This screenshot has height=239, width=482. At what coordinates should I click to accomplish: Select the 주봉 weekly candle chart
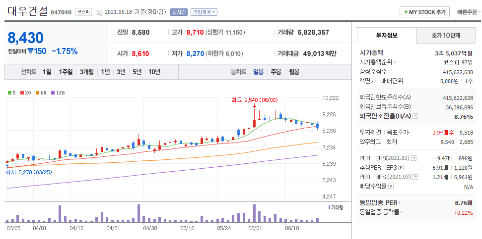coord(276,72)
